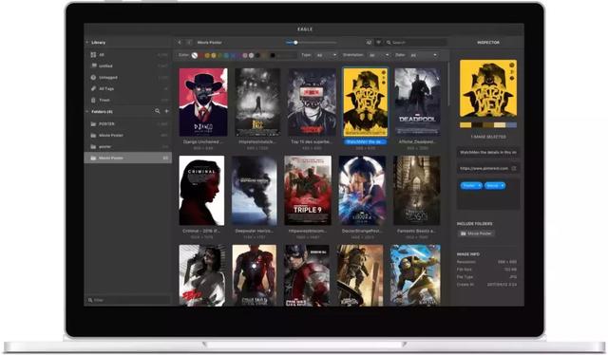Viewport: 608px width, 355px height.
Task: Select the Sin City poster thumbnail
Action: [x=202, y=275]
